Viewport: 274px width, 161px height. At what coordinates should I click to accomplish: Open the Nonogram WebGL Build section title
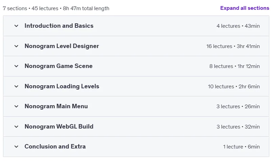[x=59, y=127]
